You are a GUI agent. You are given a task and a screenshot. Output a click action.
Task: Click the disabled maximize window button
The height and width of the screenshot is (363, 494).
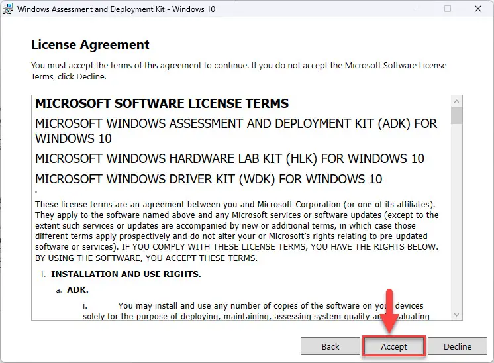click(x=448, y=9)
